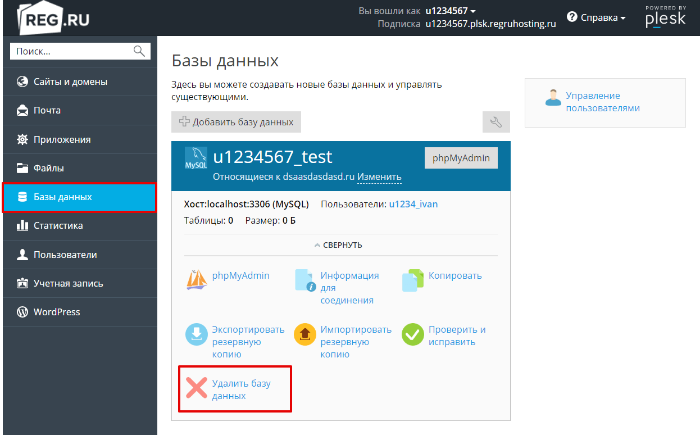The width and height of the screenshot is (700, 435).
Task: Click the wrench settings button
Action: coord(496,122)
